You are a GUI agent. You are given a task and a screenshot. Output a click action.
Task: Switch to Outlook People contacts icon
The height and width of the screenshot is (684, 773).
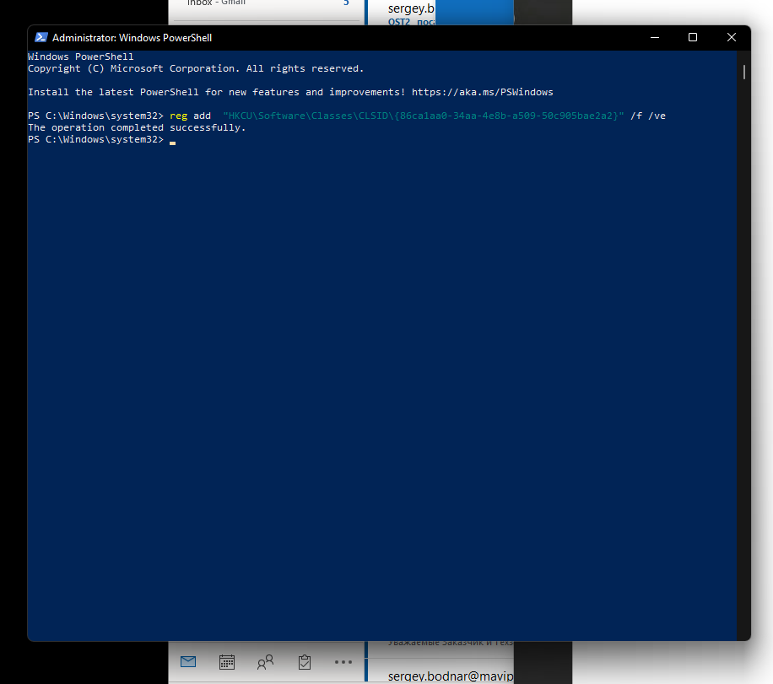coord(265,661)
